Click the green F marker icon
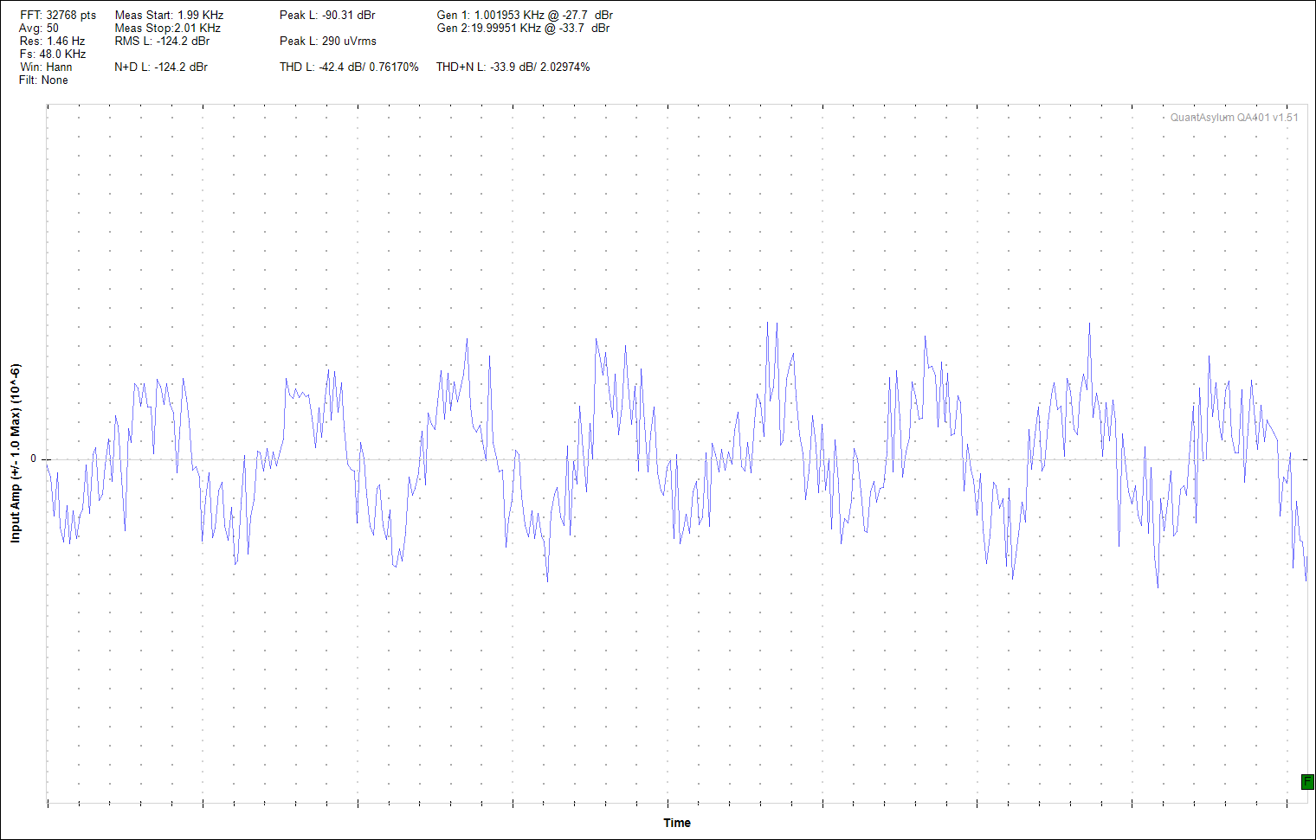The height and width of the screenshot is (840, 1316). coord(1307,782)
